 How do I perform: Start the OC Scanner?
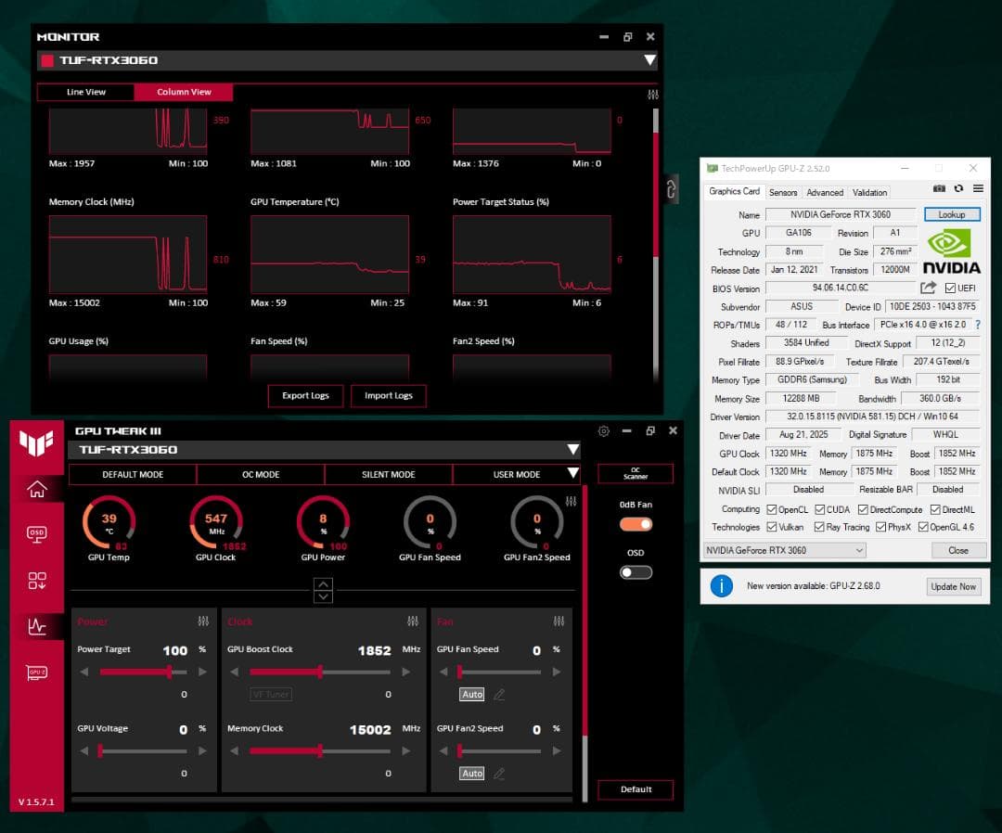[635, 473]
